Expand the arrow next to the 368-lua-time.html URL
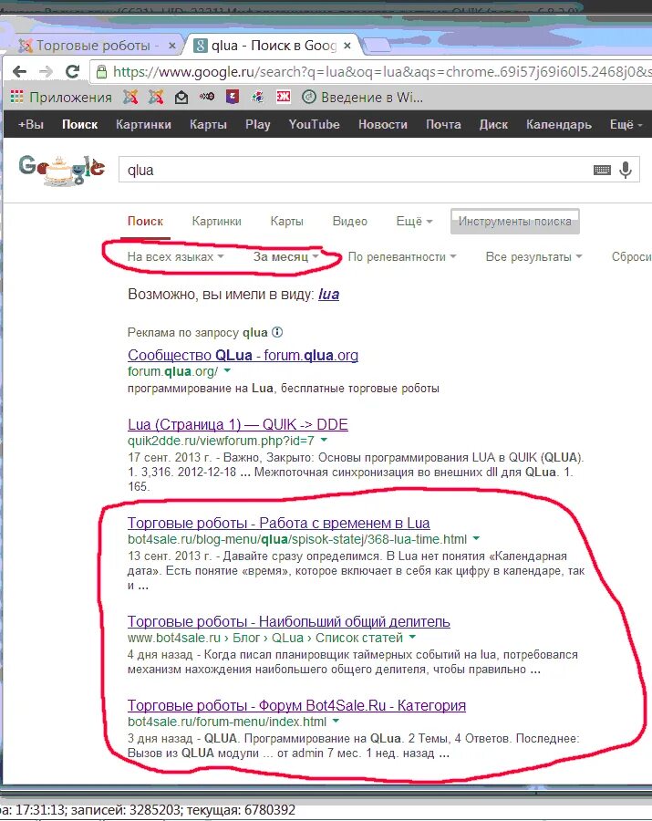This screenshot has height=821, width=652. click(x=476, y=538)
